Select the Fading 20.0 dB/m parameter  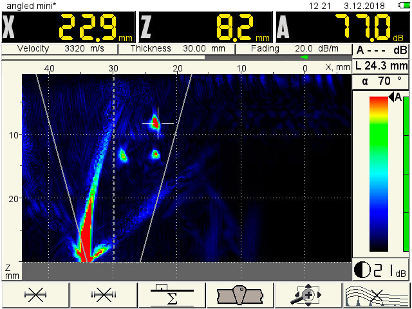[293, 49]
